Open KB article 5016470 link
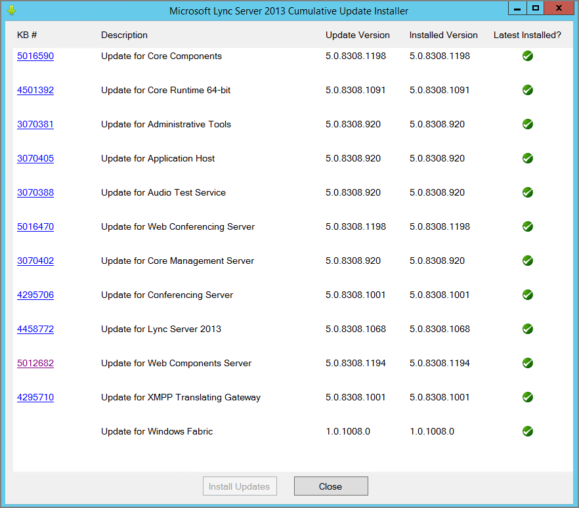Screen dimensions: 579x508 point(35,226)
